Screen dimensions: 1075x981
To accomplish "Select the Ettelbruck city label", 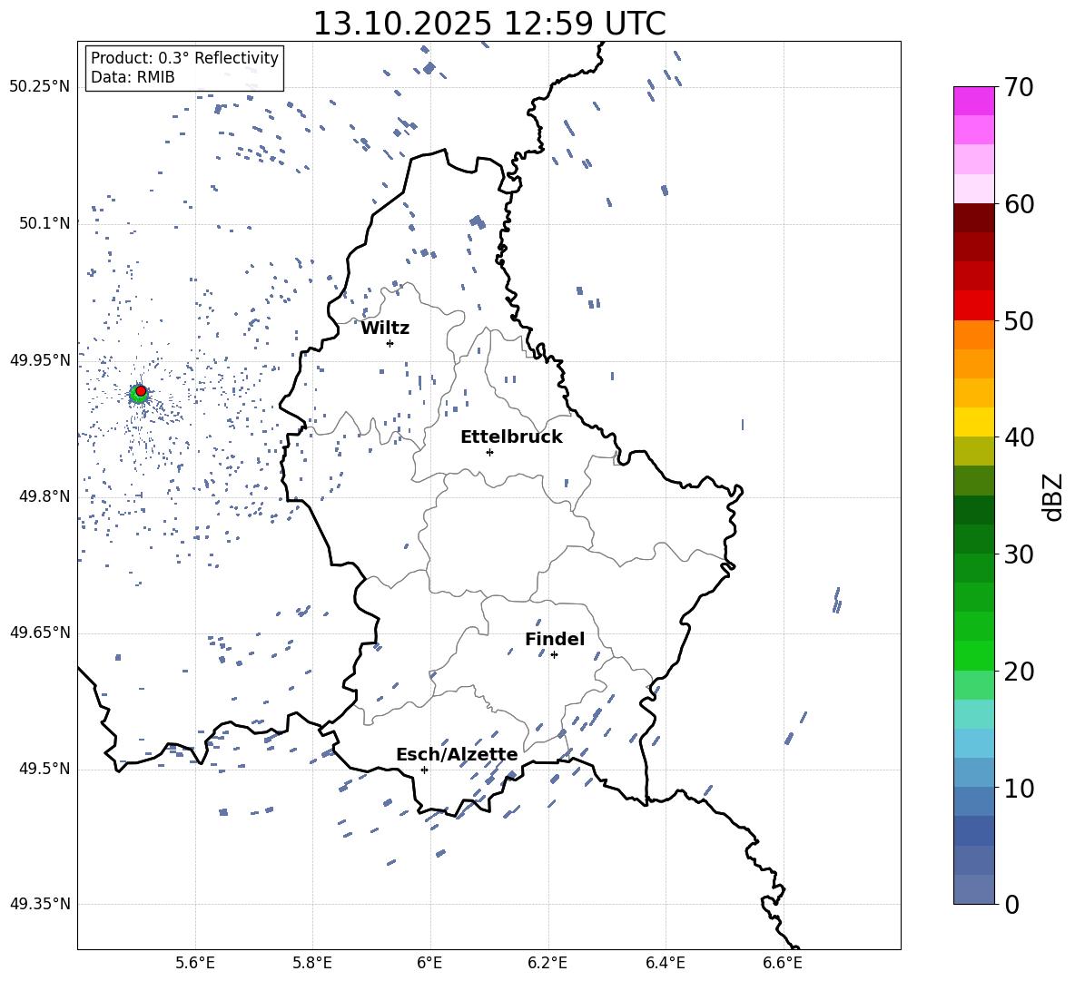I will pos(511,437).
